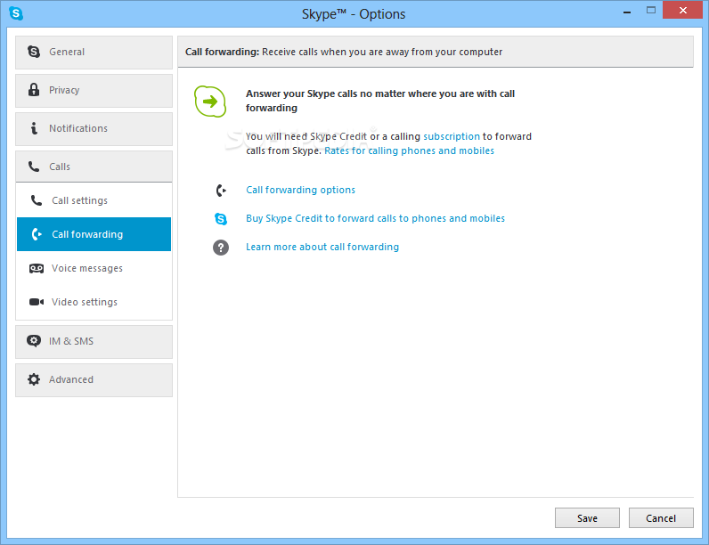Click the Call settings phone icon
Viewport: 709px width, 545px height.
pyautogui.click(x=37, y=200)
